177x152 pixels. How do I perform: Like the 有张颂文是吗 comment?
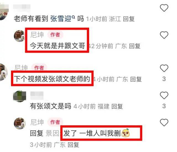164,95
